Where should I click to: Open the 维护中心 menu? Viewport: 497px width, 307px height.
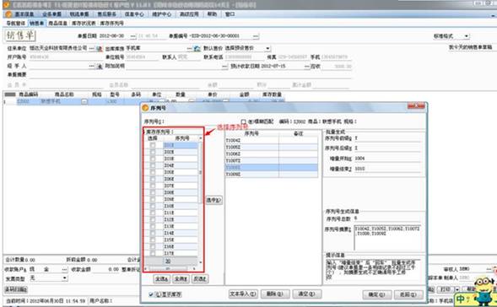pos(162,14)
